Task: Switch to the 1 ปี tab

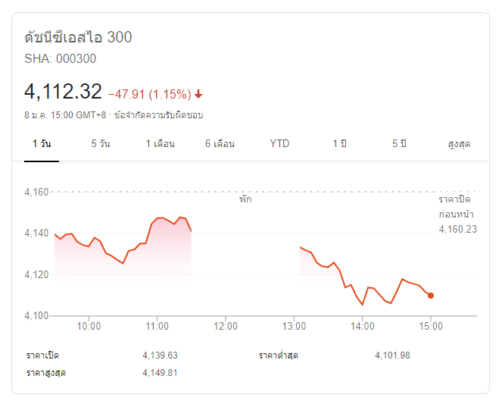Action: 339,143
